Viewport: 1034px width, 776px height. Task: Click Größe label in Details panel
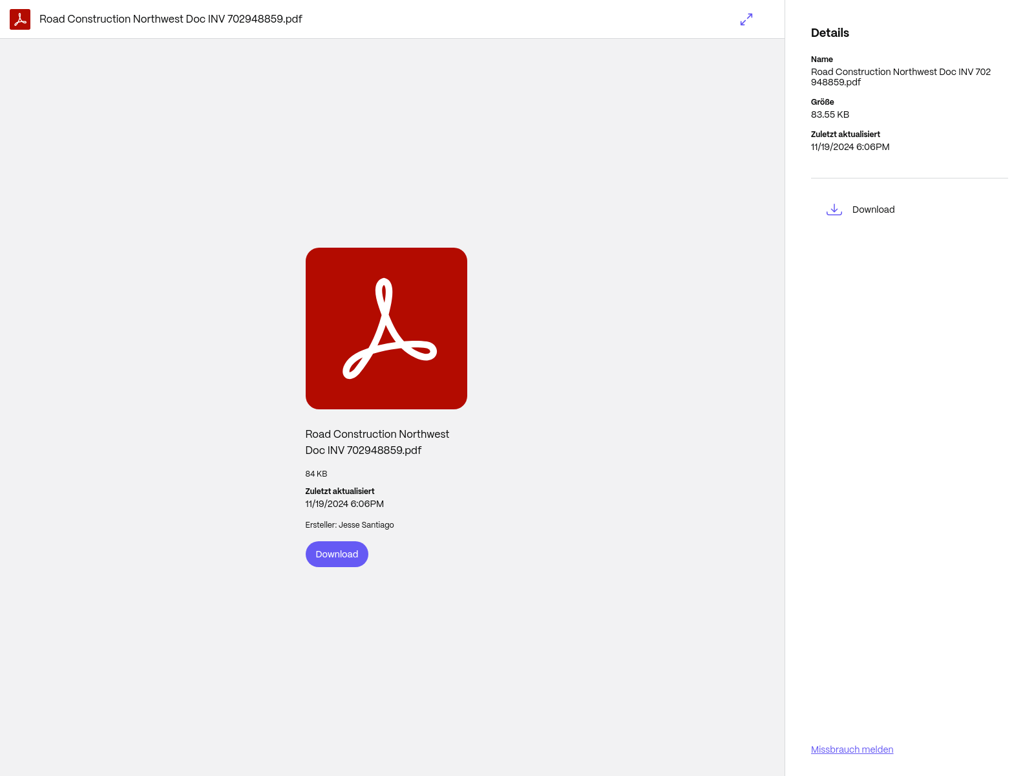[x=822, y=102]
